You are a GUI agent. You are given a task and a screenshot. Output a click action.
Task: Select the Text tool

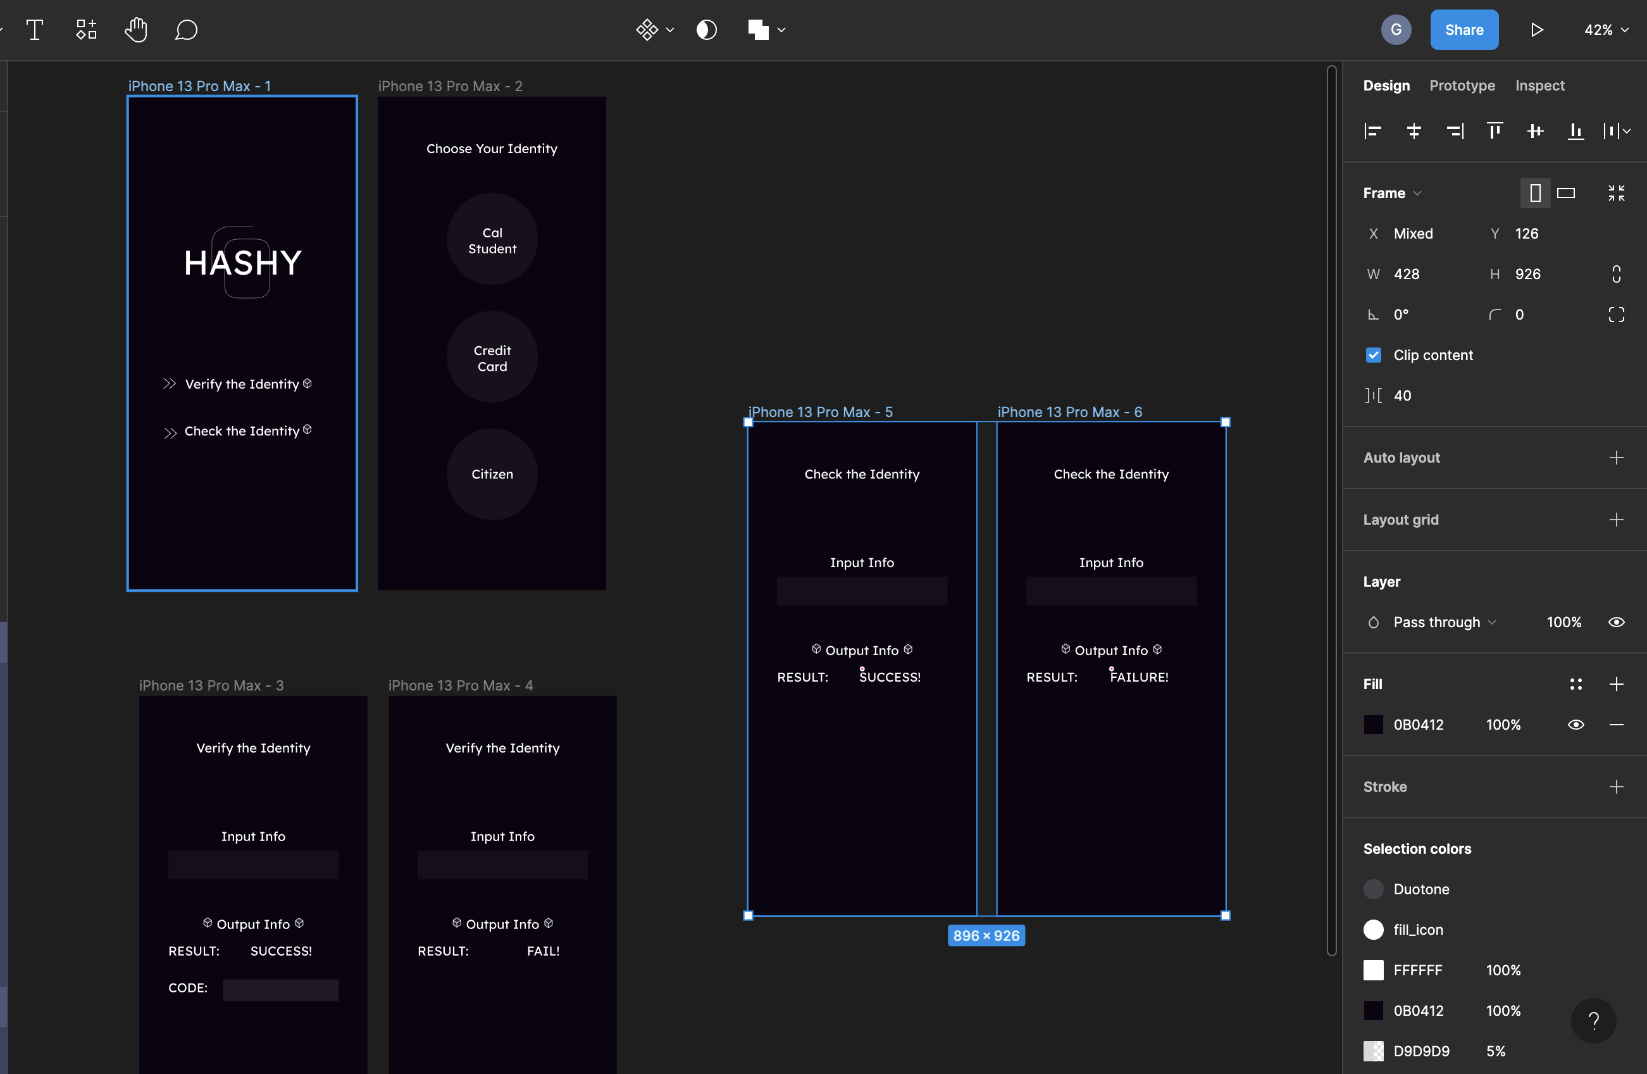(x=35, y=30)
